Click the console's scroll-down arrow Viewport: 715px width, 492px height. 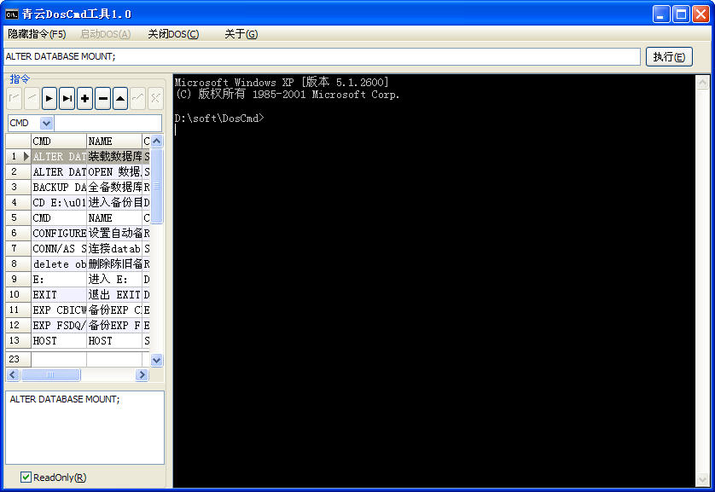(703, 480)
